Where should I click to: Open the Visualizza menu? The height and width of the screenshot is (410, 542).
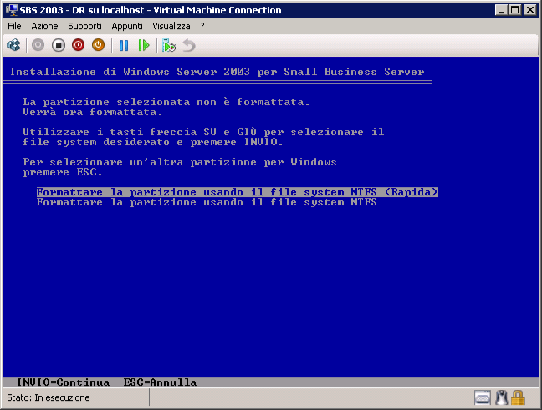pyautogui.click(x=171, y=26)
